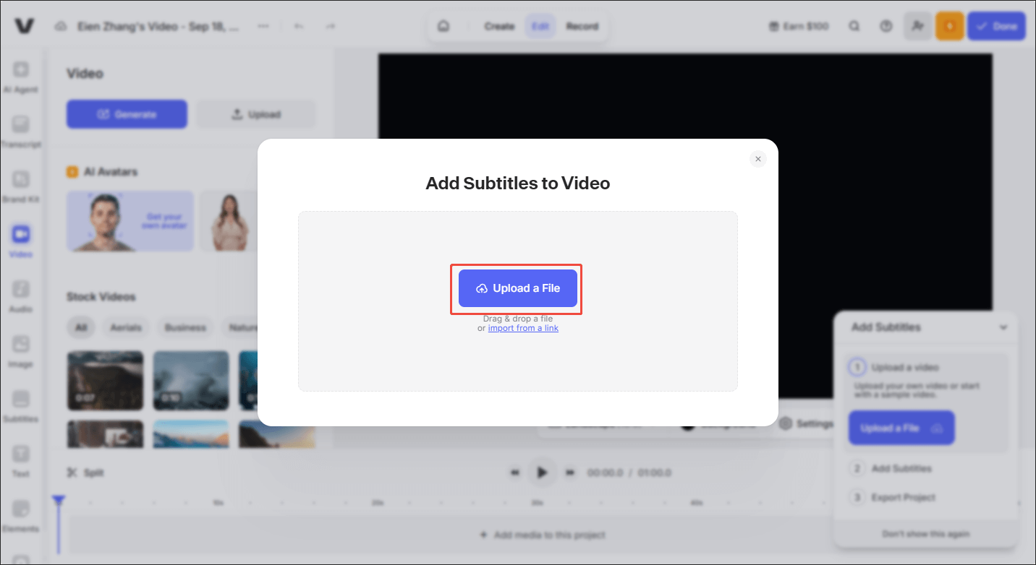Open the Audio sidebar panel

coord(21,296)
